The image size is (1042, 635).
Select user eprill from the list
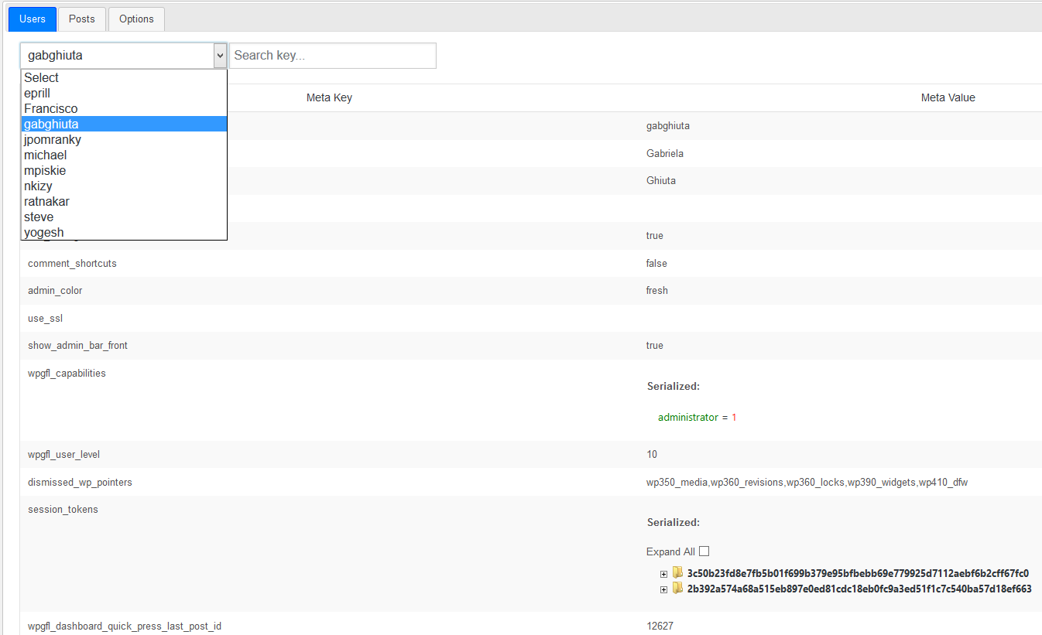[124, 93]
